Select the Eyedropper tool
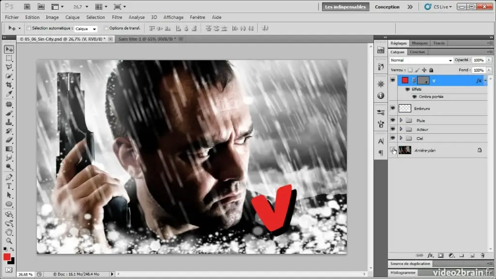Viewport: 496px width, 279px height. 9,93
